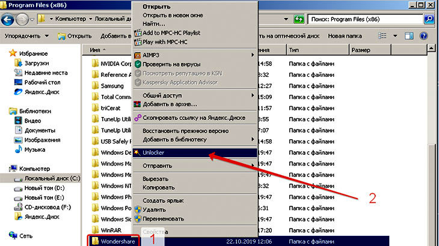Choose Открыть в новом окне
Image resolution: width=439 pixels, height=246 pixels.
pos(195,16)
